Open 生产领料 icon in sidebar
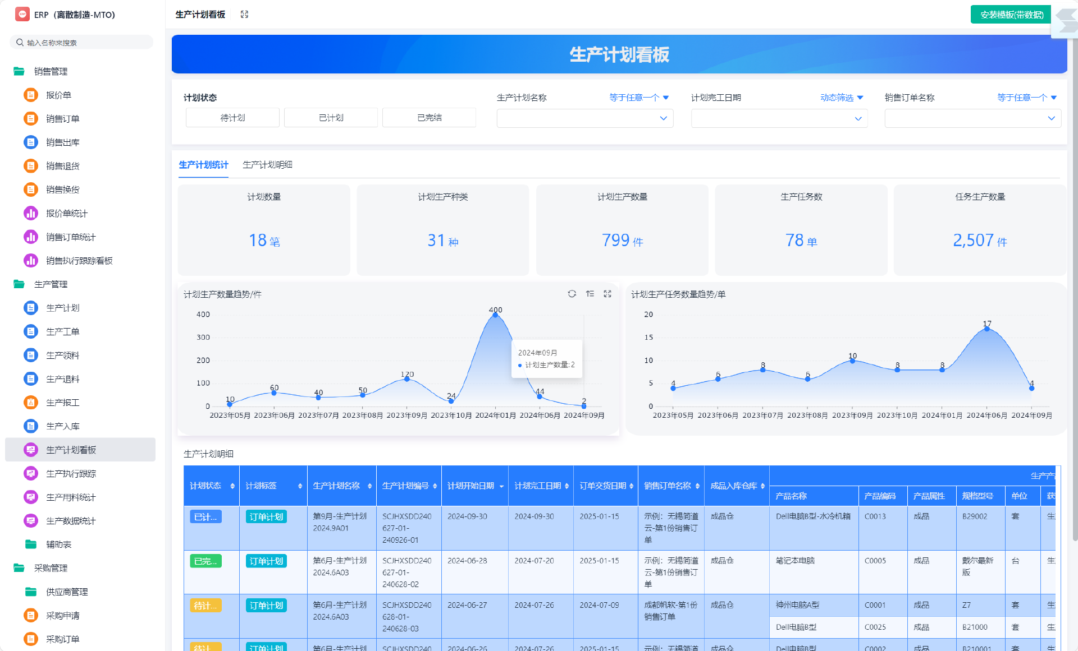 (30, 355)
